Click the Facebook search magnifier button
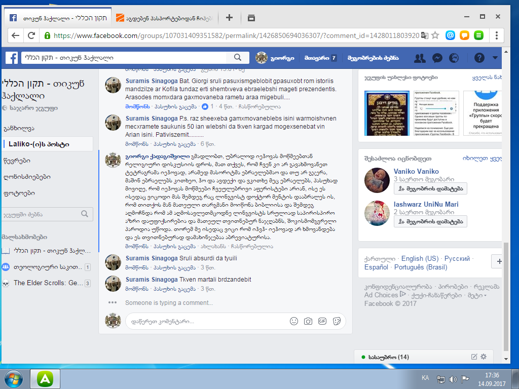 [x=238, y=58]
